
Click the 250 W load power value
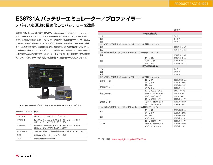pyautogui.click(x=176, y=69)
